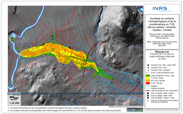This screenshot has width=183, height=114.
Task: Click footnote 1 about 'zones hachurées'
Action: [47, 108]
